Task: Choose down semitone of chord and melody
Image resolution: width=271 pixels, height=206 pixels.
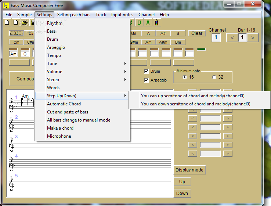Action: click(x=199, y=104)
